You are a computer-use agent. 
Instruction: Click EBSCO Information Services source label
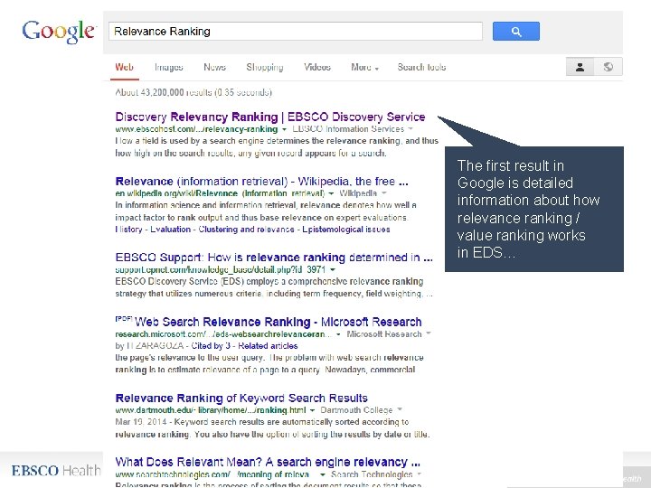[348, 129]
